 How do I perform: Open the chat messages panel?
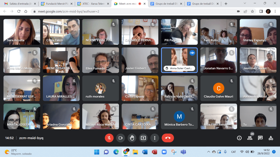click(260, 138)
